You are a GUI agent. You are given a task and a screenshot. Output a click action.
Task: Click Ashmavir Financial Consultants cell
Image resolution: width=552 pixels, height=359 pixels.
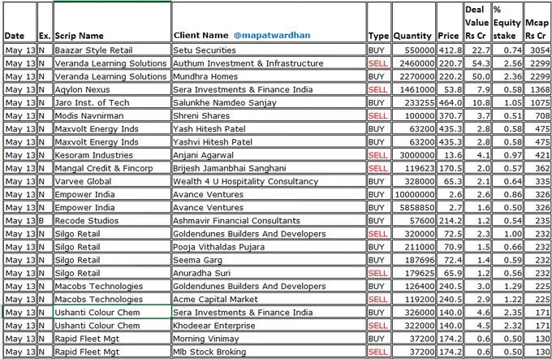[x=270, y=221]
